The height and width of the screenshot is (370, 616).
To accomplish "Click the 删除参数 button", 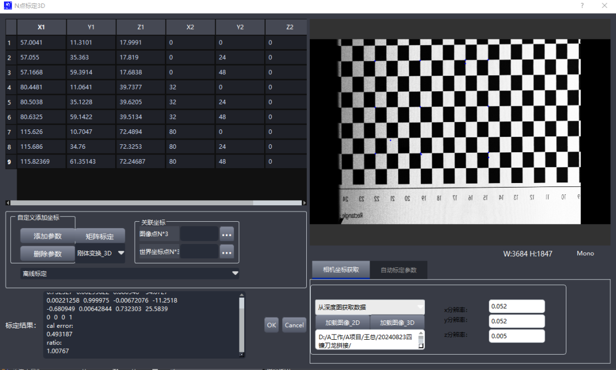I will [x=47, y=253].
